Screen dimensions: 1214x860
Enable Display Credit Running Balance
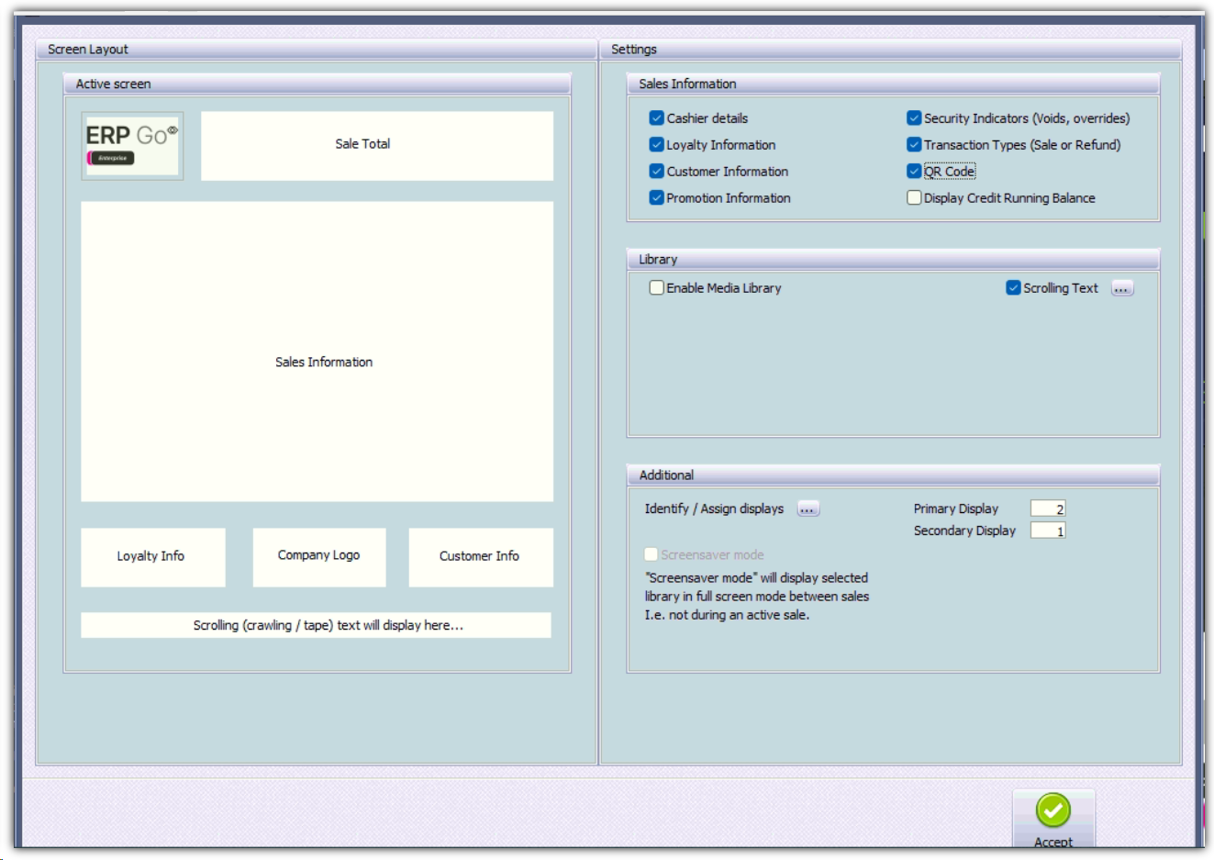coord(914,198)
